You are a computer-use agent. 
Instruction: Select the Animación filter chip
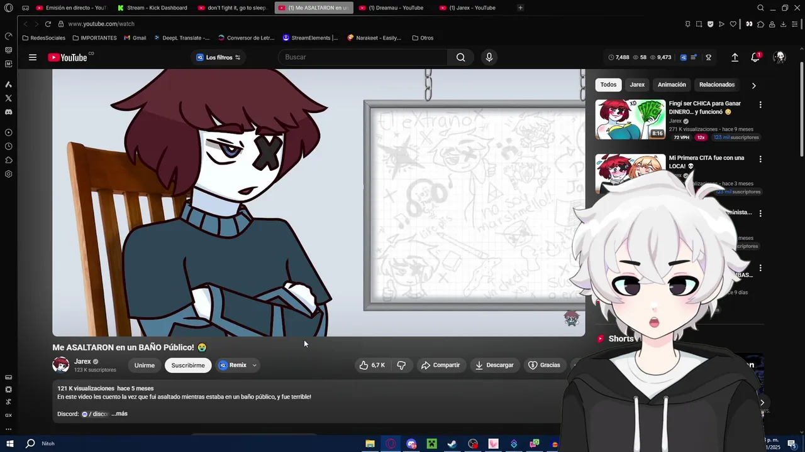click(672, 85)
